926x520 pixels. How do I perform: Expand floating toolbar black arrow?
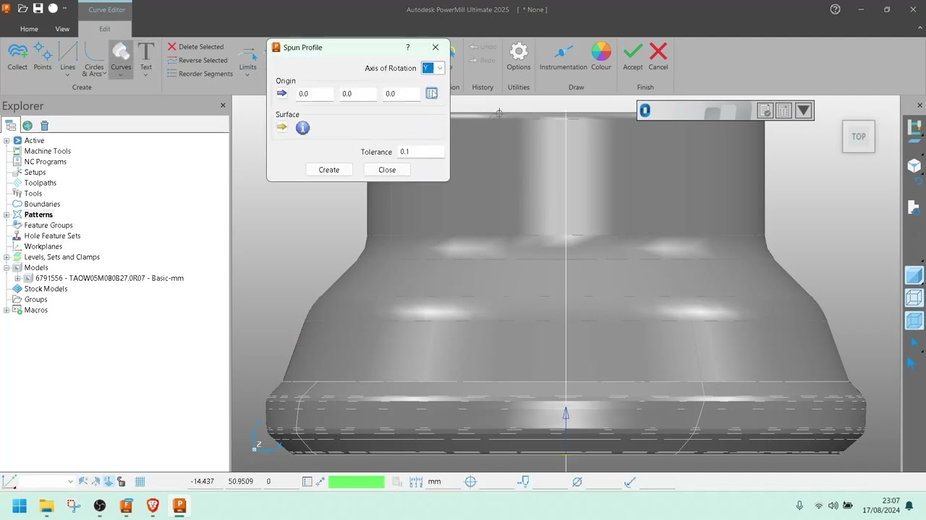803,110
